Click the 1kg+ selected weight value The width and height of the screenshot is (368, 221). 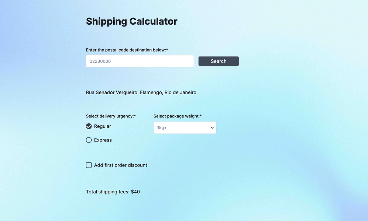tap(162, 127)
